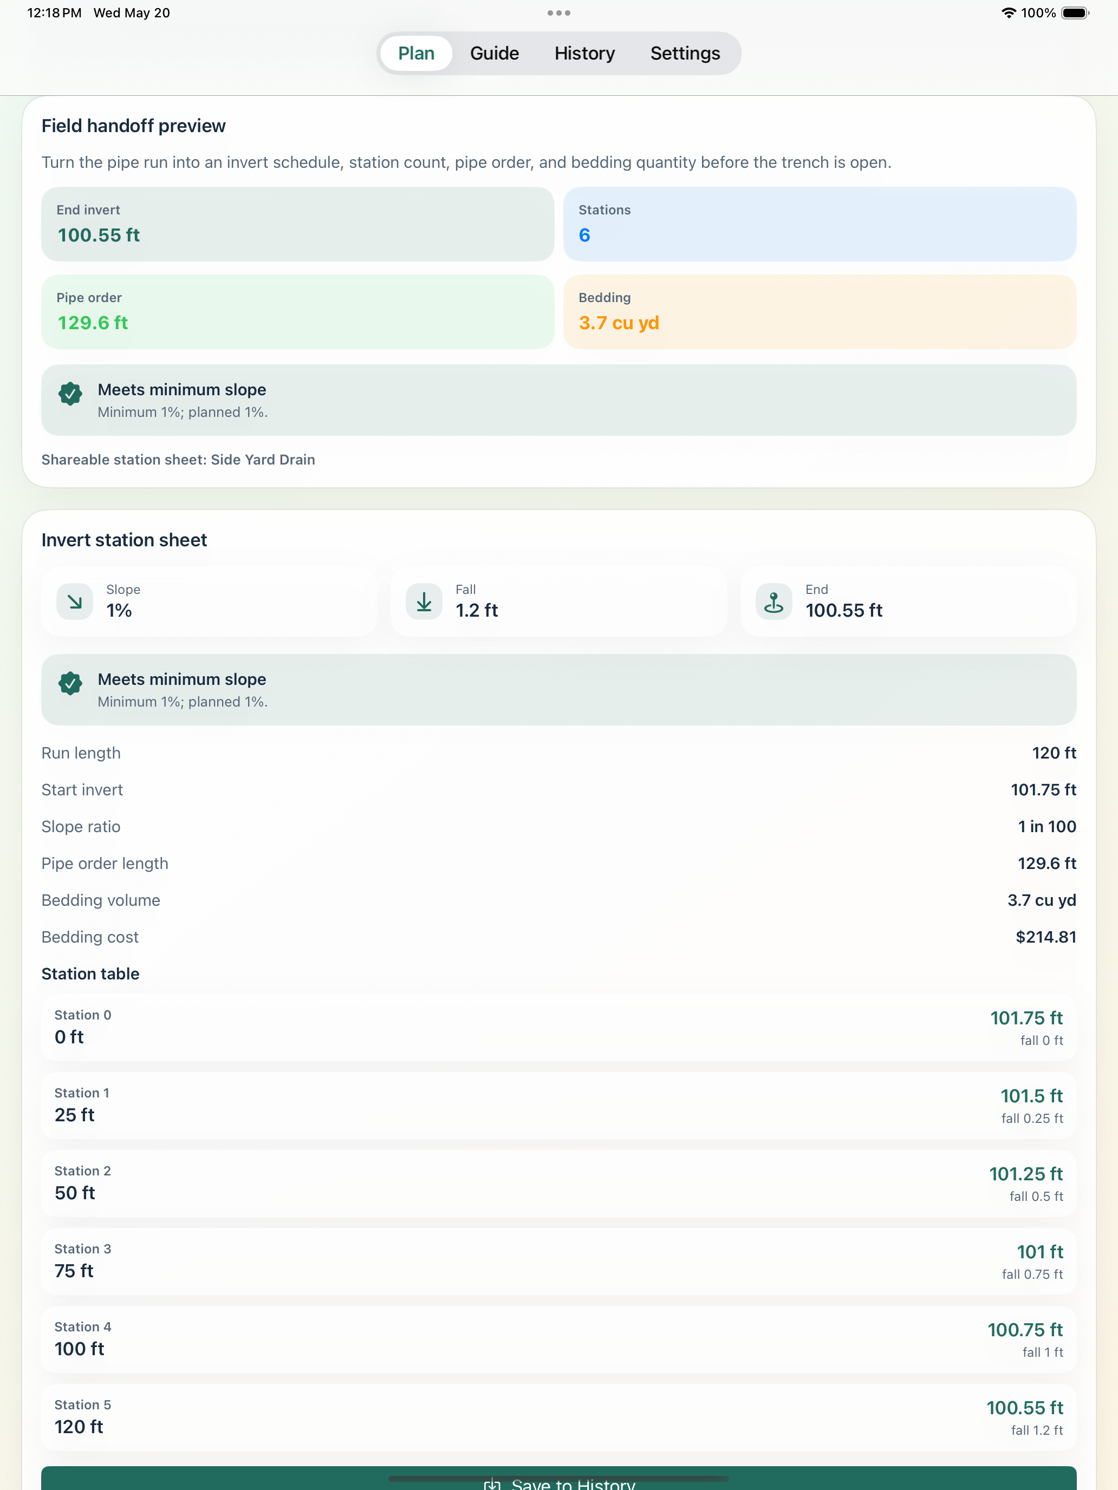The width and height of the screenshot is (1118, 1490).
Task: Click the End anchor pin icon
Action: [x=773, y=602]
